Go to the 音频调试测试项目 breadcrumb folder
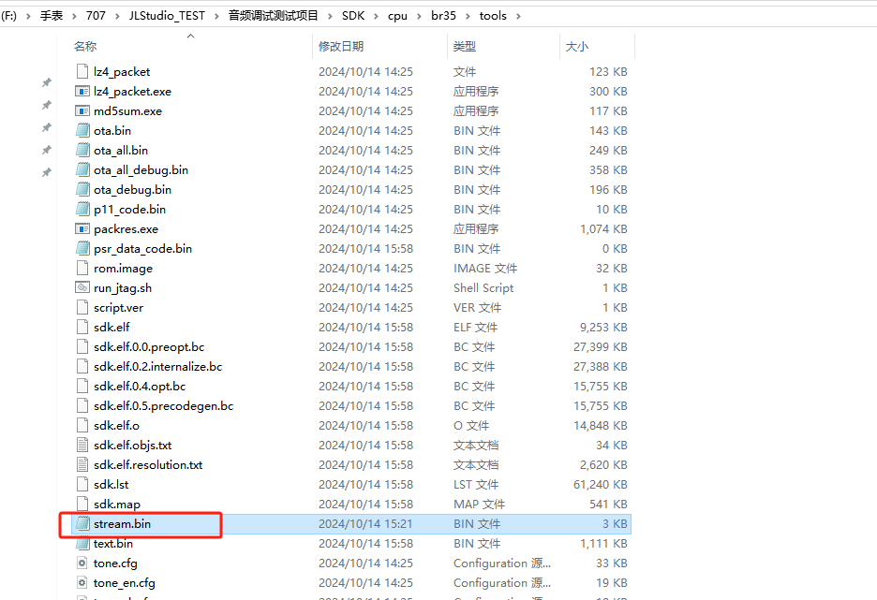 click(273, 16)
